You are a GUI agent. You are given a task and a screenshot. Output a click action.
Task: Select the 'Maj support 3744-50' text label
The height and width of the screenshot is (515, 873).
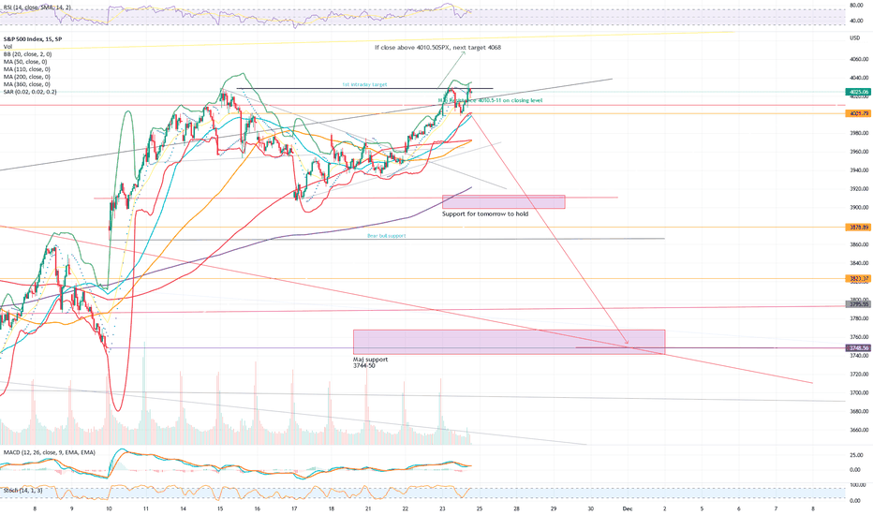pyautogui.click(x=370, y=362)
